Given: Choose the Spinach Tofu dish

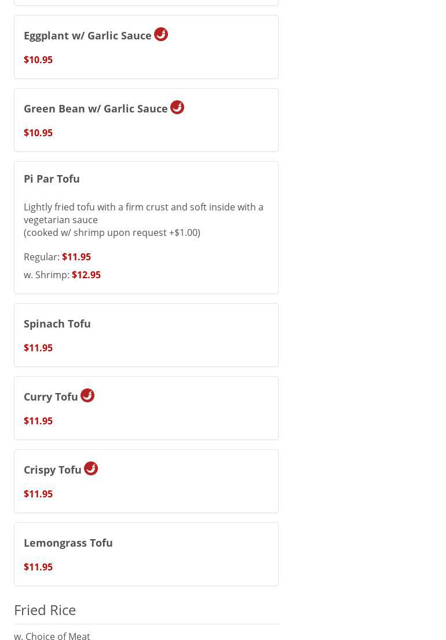Looking at the screenshot, I should pos(57,323).
